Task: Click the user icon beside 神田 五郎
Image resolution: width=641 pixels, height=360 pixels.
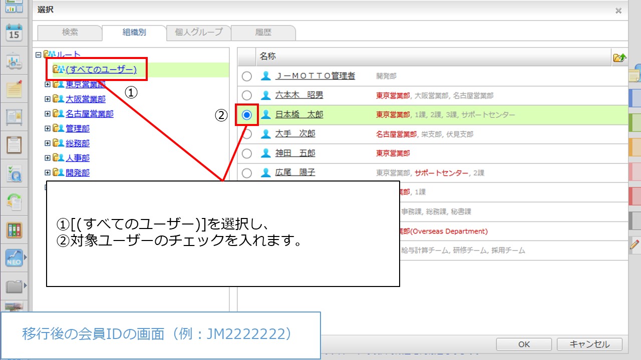Action: click(265, 153)
